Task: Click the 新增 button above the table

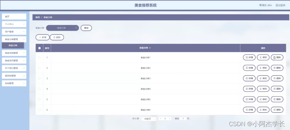Action: pos(43,37)
